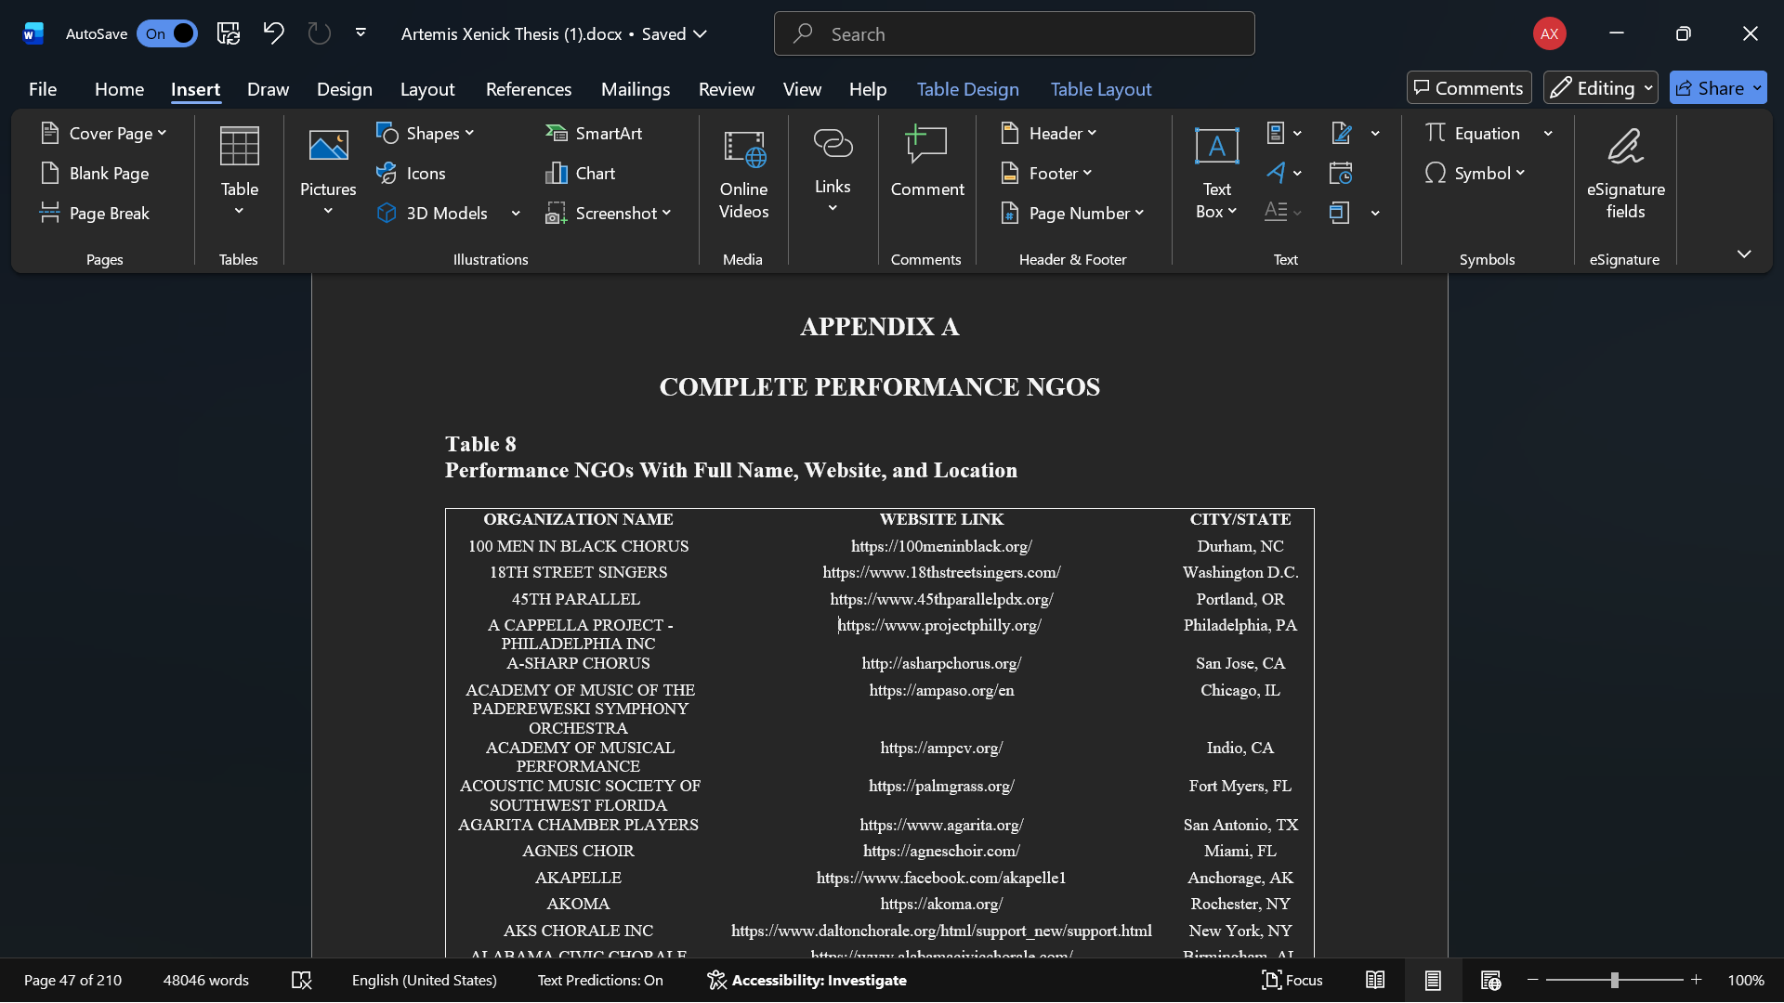Click the Redo arrow icon
Image resolution: width=1784 pixels, height=1003 pixels.
click(320, 34)
